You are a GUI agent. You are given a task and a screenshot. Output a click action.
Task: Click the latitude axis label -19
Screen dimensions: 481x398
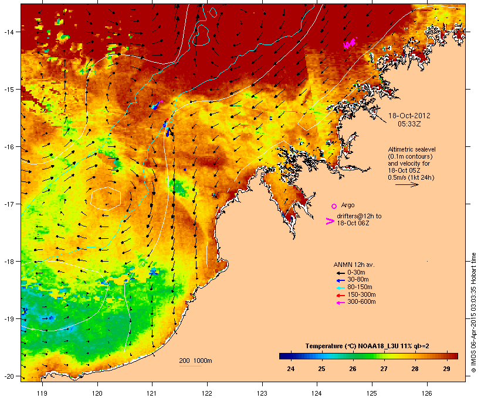point(8,319)
